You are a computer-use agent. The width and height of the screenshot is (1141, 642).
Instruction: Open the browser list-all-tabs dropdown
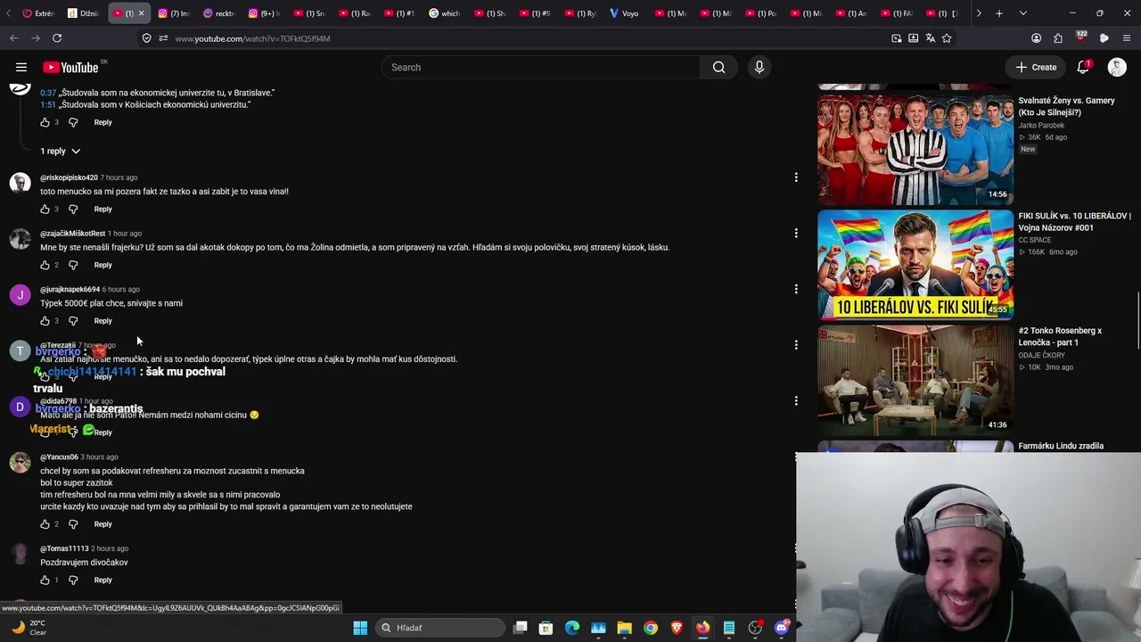pos(1022,13)
